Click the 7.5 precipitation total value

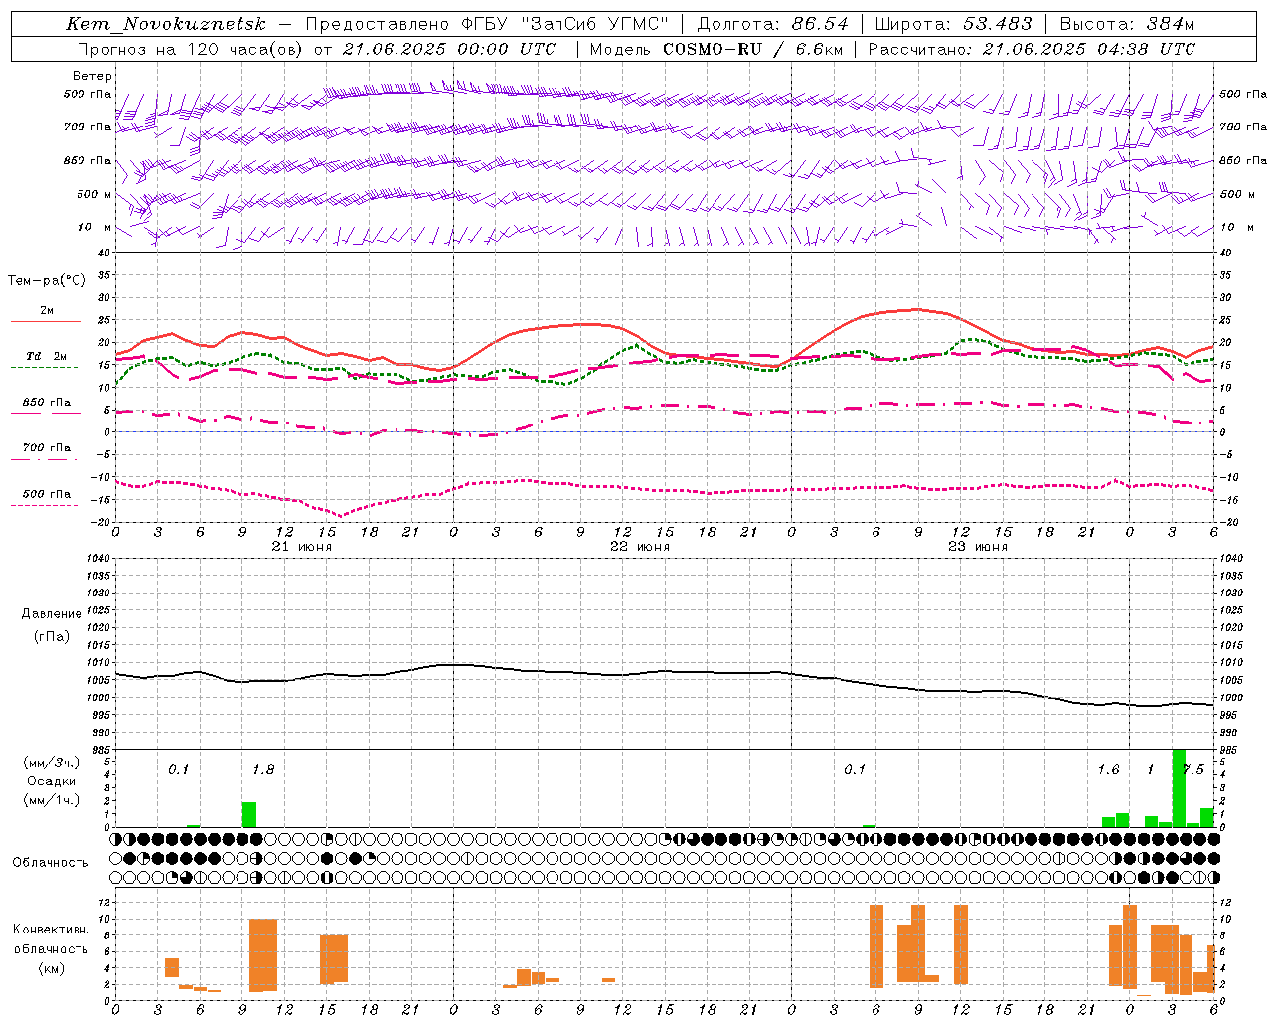tap(1194, 770)
